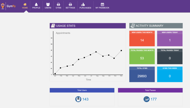Select the Aug data point on chart
Image resolution: width=190 pixels, height=108 pixels.
pyautogui.click(x=96, y=52)
